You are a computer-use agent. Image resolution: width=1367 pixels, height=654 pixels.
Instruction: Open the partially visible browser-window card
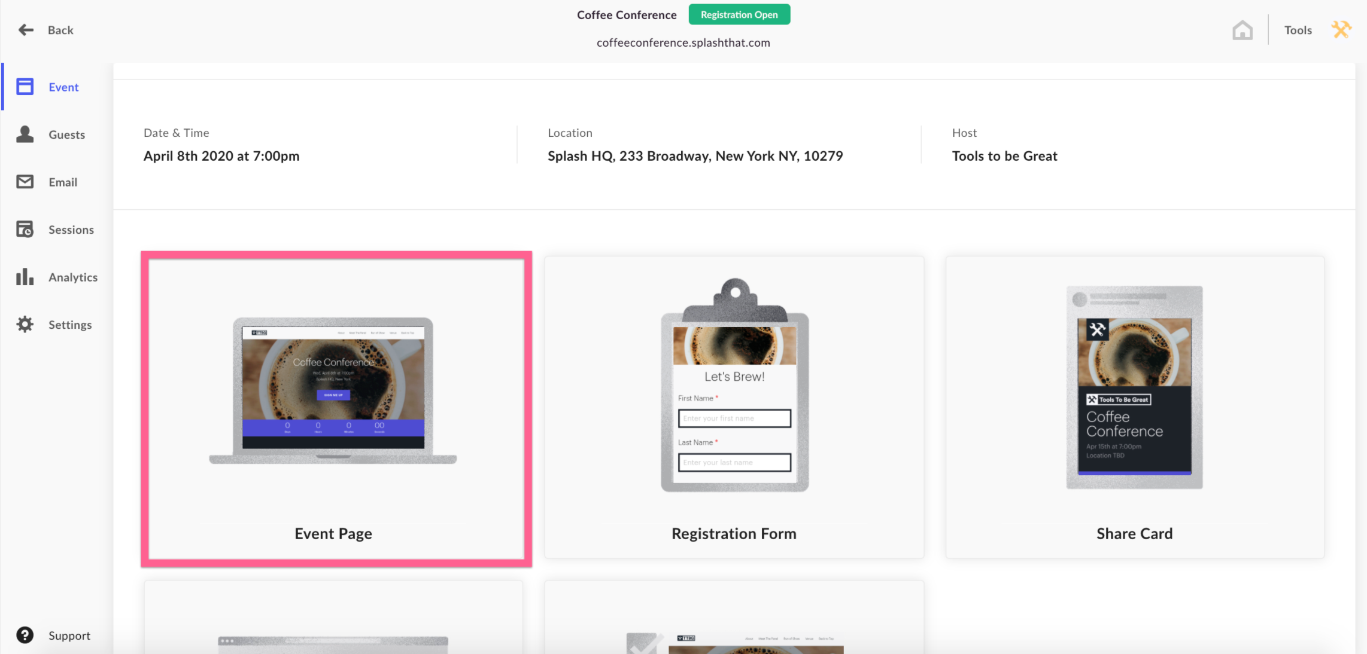(x=333, y=617)
